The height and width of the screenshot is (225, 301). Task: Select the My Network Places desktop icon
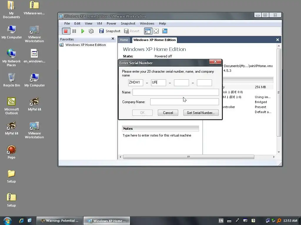point(11,58)
